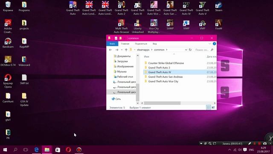The image size is (273, 154).
Task: Launch Grand Theft Auto V shortcut
Action: 202,8
